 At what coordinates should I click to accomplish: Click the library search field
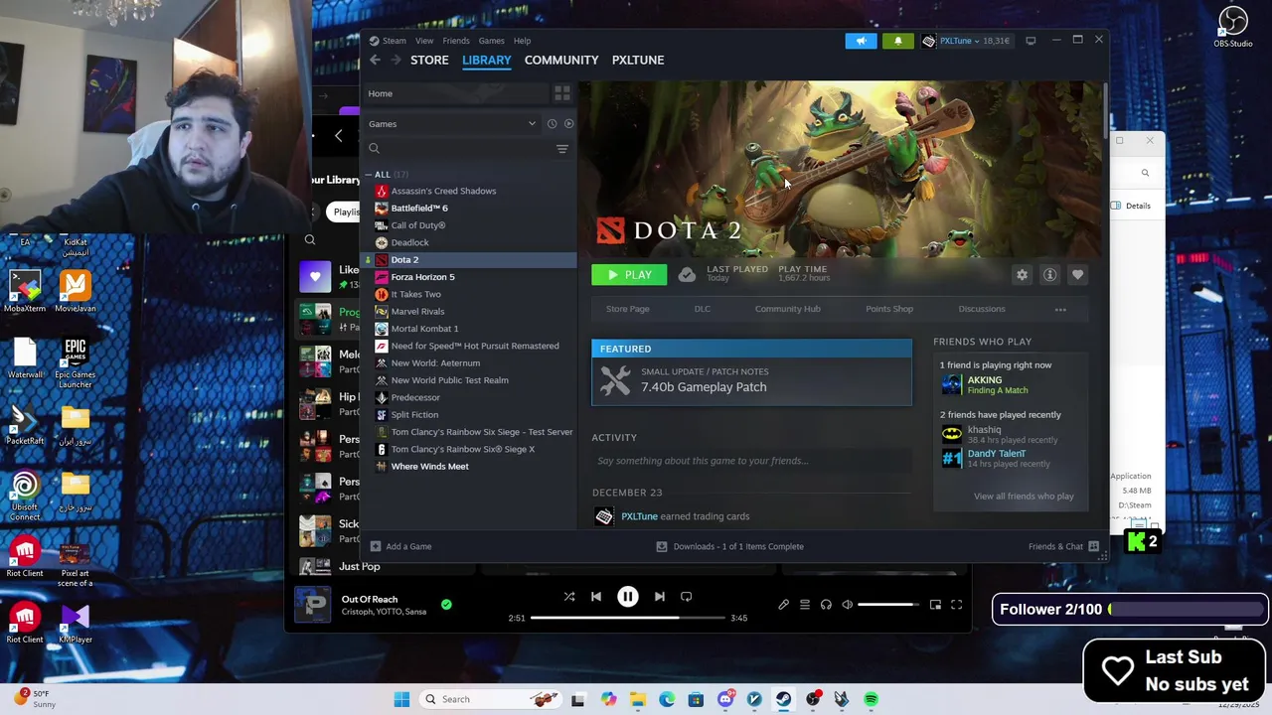[x=457, y=149]
